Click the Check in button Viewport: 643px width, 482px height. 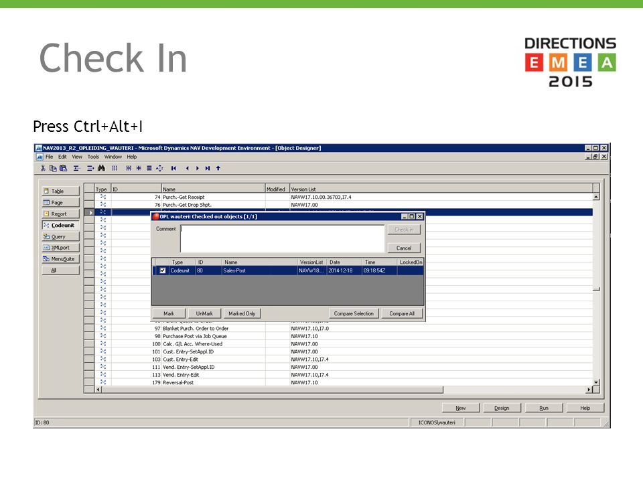coord(404,230)
